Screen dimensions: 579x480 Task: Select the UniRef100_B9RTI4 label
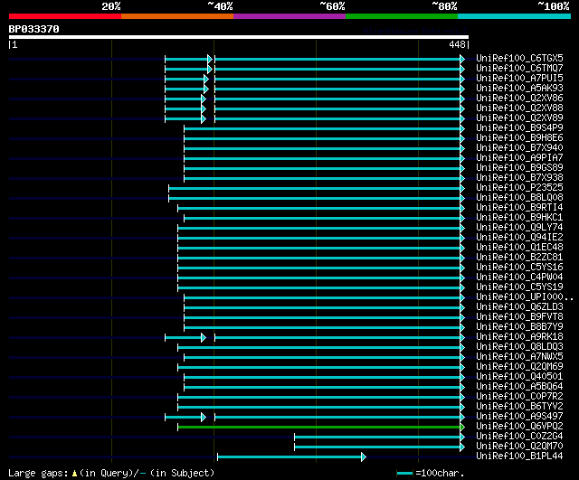519,208
